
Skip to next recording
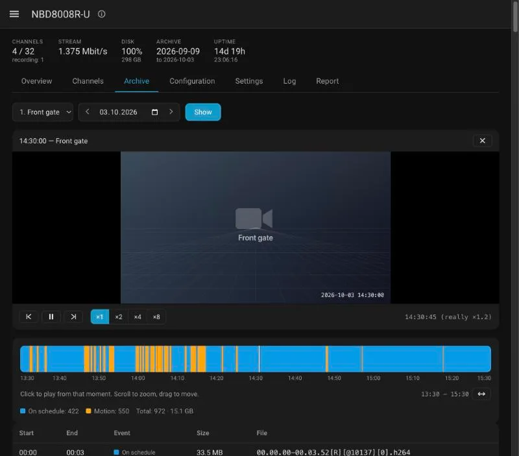(x=73, y=317)
